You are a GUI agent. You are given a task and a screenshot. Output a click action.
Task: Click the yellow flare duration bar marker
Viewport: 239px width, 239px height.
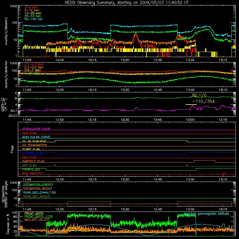pos(191,105)
